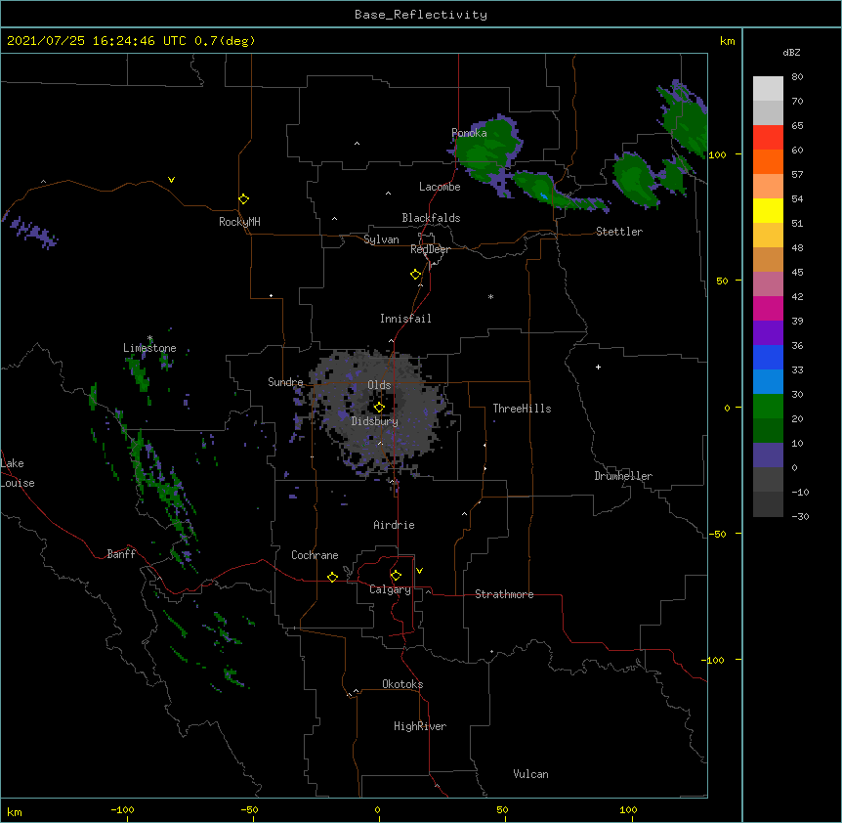Screen dimensions: 842x823
Task: Click the asterisk marker above Limestone label
Action: pyautogui.click(x=150, y=338)
